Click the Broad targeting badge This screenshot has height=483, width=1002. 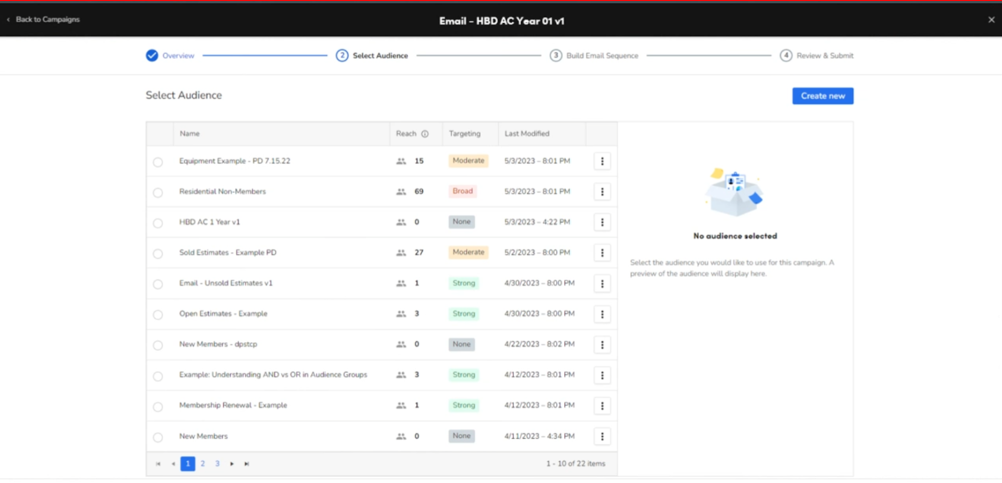click(463, 191)
